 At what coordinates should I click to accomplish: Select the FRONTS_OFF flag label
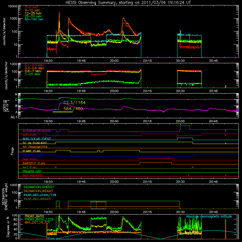[x=32, y=172]
